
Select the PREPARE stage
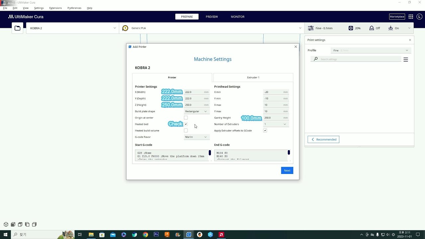pos(187,17)
